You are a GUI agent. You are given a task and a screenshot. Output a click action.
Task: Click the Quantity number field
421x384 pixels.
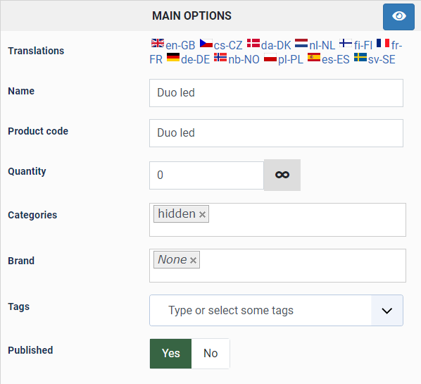click(207, 175)
